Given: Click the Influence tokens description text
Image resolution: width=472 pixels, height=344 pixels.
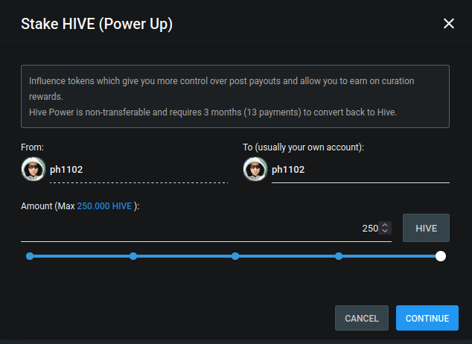Looking at the screenshot, I should [222, 89].
